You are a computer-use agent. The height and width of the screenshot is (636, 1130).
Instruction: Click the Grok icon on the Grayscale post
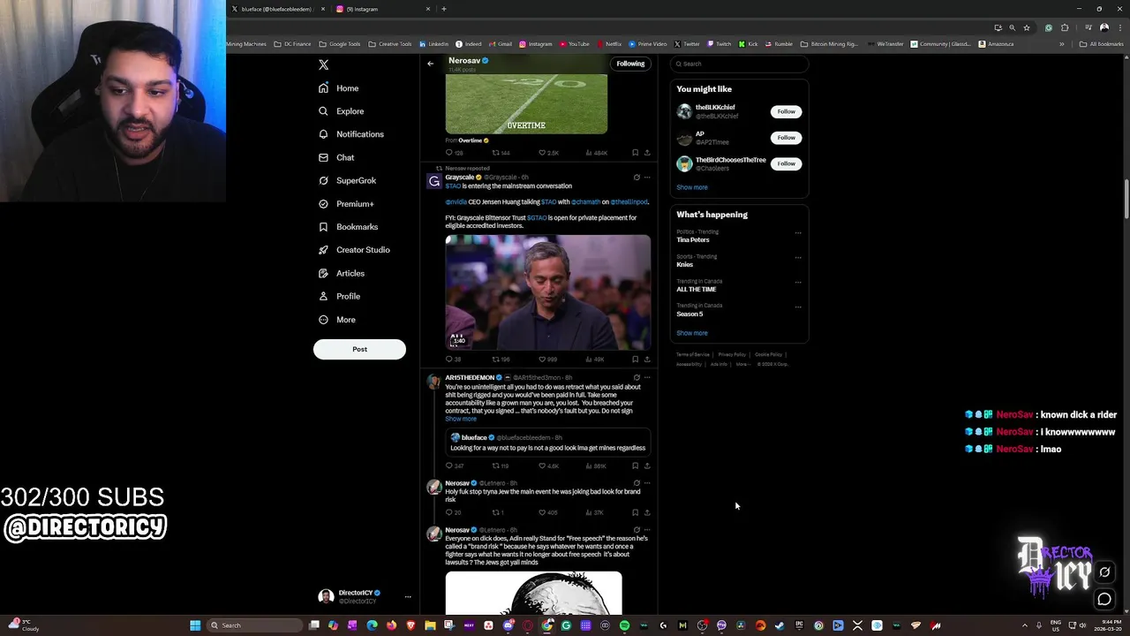pos(637,178)
